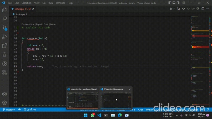Image resolution: width=212 pixels, height=119 pixels.
Task: Split the editor to the right
Action: click(203, 9)
